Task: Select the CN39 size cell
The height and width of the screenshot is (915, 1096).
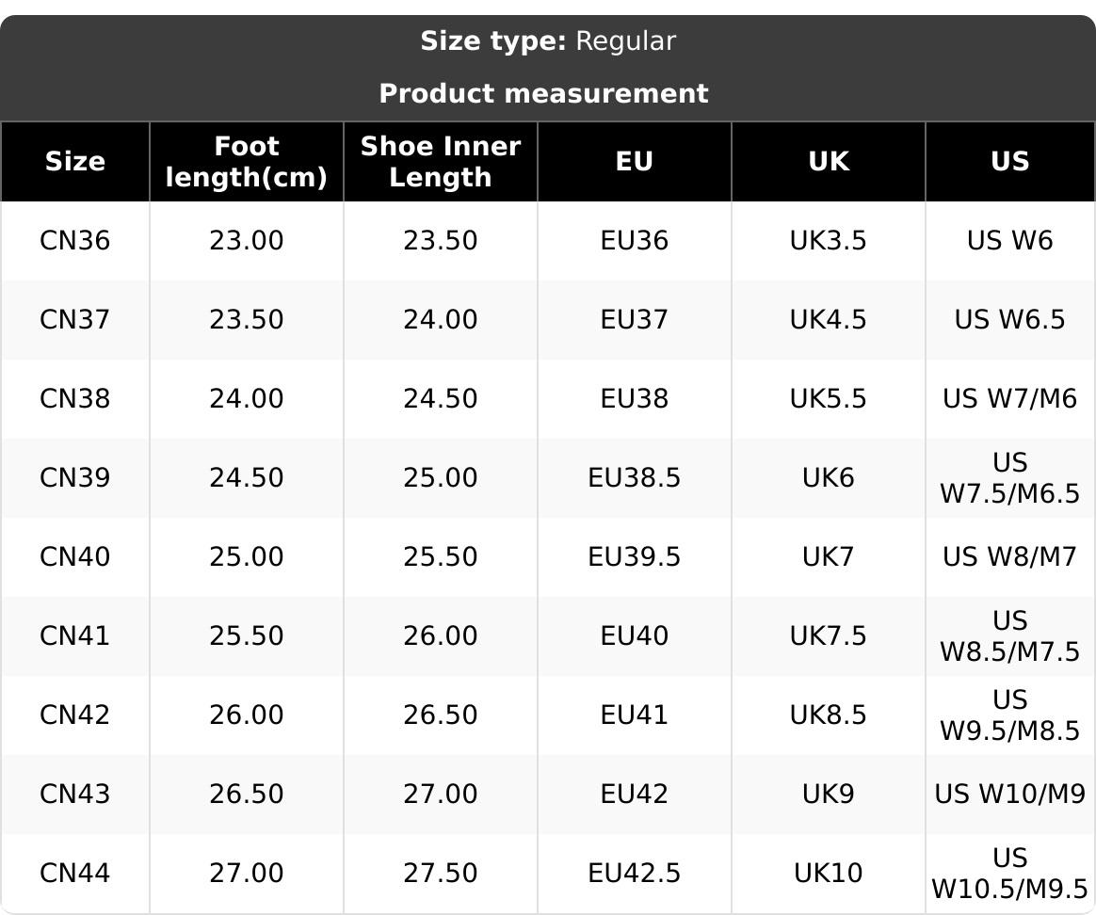Action: click(75, 478)
